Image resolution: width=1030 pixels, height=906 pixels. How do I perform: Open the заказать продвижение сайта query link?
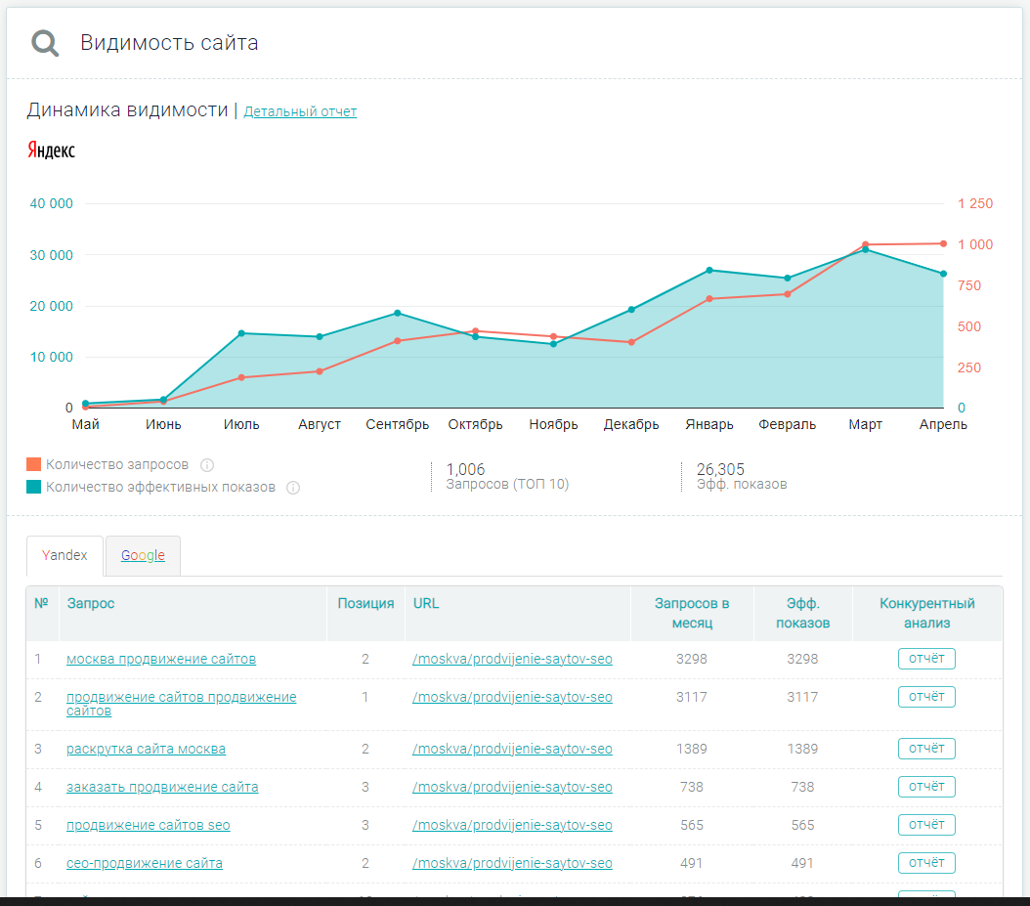pyautogui.click(x=162, y=787)
